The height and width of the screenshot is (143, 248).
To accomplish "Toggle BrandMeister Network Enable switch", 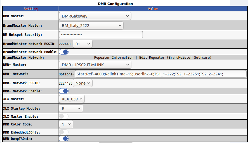I will [x=63, y=52].
